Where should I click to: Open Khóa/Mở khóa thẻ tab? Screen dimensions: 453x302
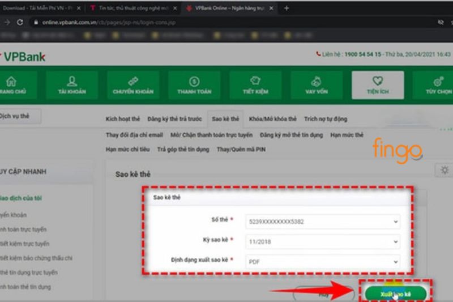[273, 119]
